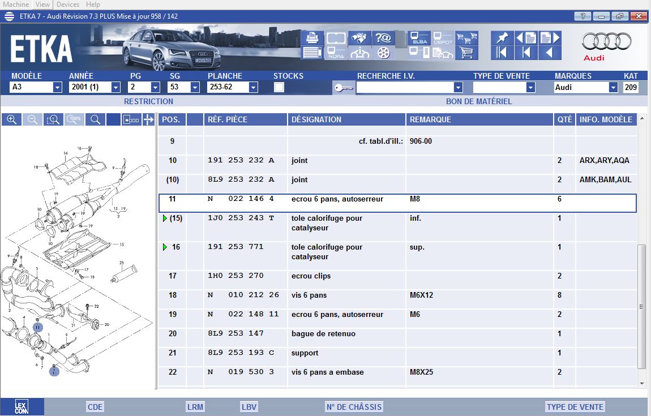Viewport: 651px width, 416px height.
Task: Click the pushpin icon
Action: (502, 38)
